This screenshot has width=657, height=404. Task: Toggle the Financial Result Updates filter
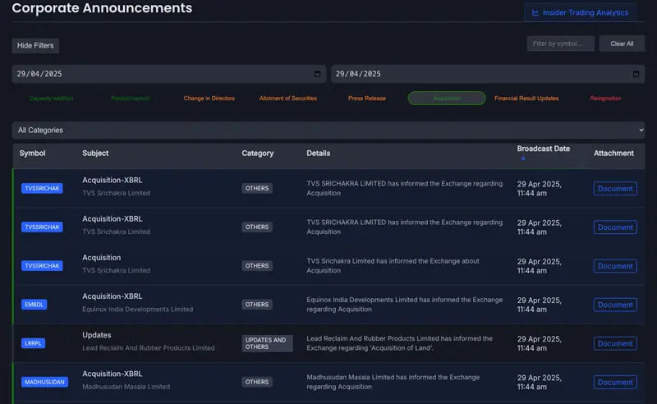(x=526, y=98)
